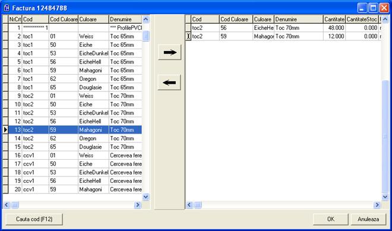
Task: Click left grid horizontal scroll-left arrow
Action: click(x=7, y=205)
